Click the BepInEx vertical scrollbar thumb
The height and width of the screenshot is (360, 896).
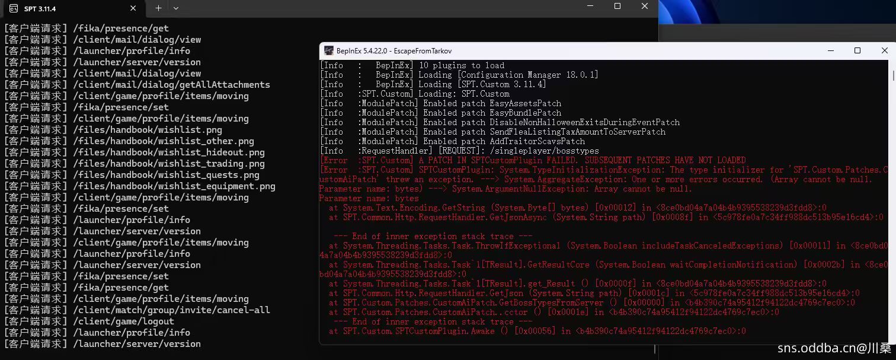(892, 76)
